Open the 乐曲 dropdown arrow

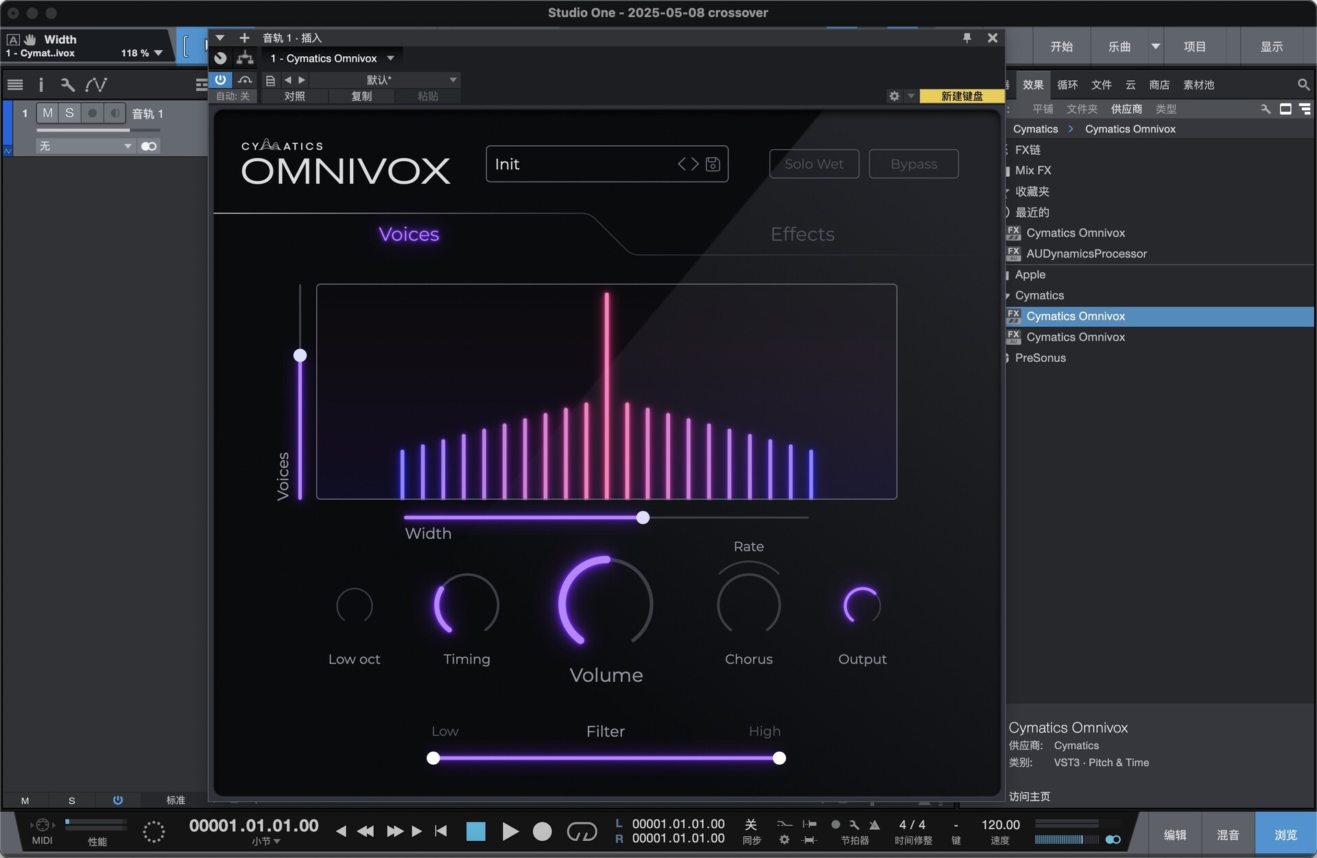1156,47
